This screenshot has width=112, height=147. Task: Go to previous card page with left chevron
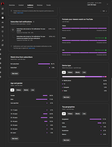pyautogui.click(x=101, y=11)
